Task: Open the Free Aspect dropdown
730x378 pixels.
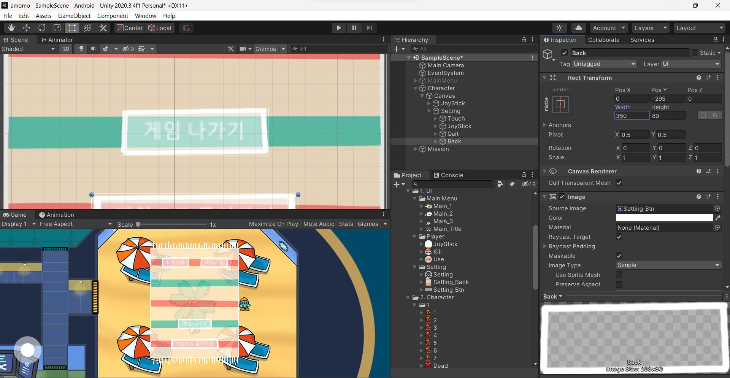Action: click(x=76, y=224)
